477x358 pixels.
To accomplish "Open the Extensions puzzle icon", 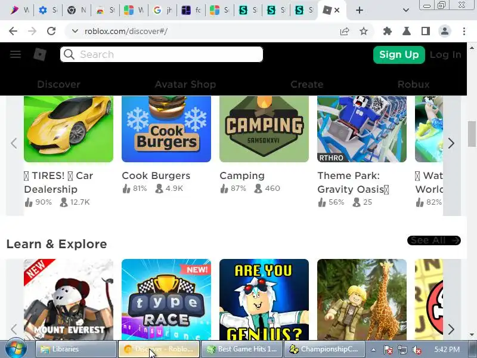I will pos(387,31).
